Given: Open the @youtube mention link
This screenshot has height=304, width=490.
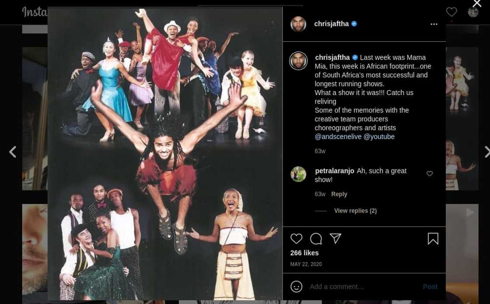Looking at the screenshot, I should click(379, 137).
